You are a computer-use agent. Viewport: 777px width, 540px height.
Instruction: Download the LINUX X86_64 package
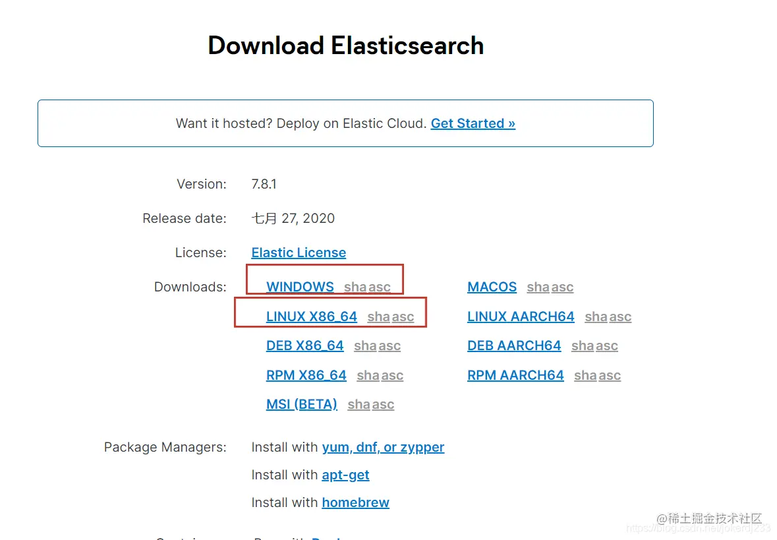311,316
